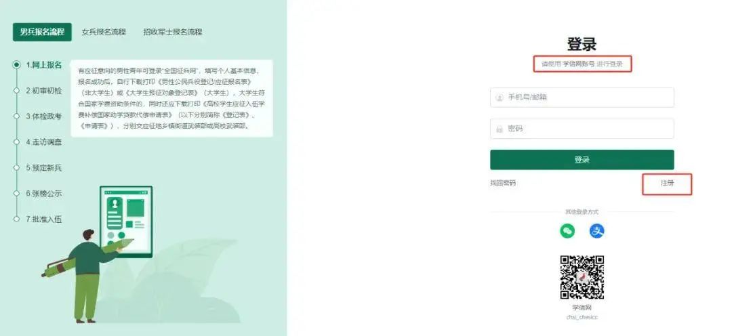Select step 5.预定新兵 in the process list
Image resolution: width=732 pixels, height=336 pixels.
pyautogui.click(x=44, y=167)
